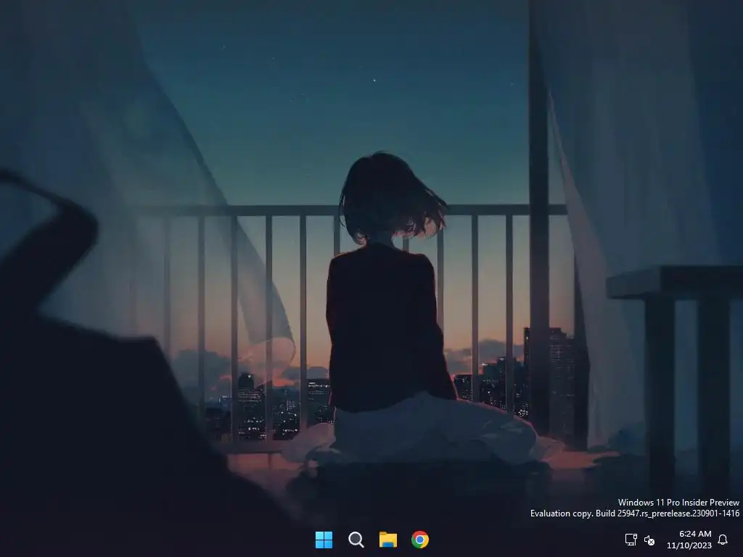Click the 6:24 AM clock
This screenshot has height=557, width=743.
click(695, 534)
